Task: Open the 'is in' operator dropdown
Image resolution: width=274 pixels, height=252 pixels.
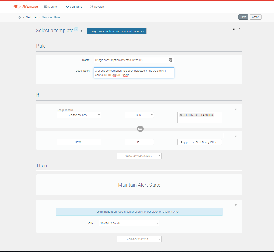Action: [139, 115]
